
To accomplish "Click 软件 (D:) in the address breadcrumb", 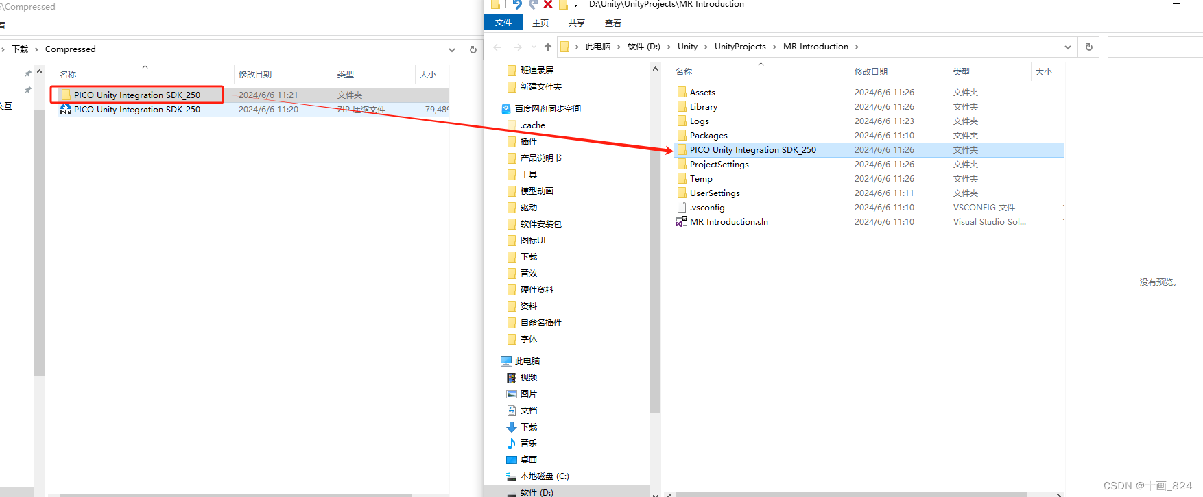I will coord(644,47).
